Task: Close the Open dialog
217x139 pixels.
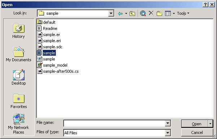Action: [212, 5]
